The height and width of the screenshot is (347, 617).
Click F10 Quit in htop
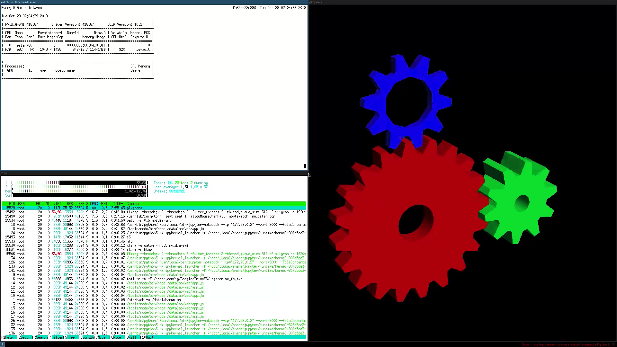click(149, 337)
